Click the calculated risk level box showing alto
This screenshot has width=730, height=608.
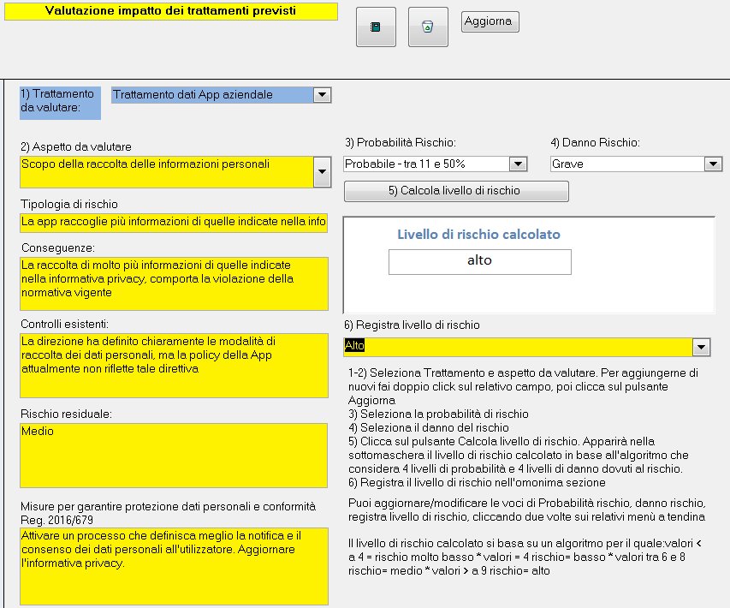(x=479, y=261)
